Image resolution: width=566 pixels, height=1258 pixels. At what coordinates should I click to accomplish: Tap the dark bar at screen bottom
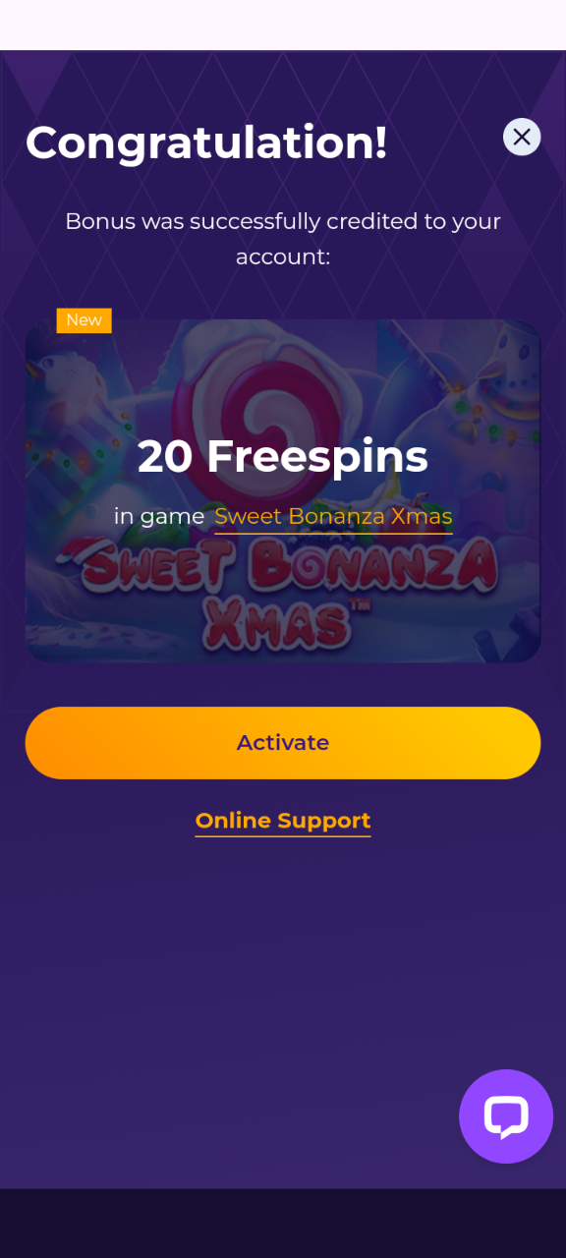click(x=283, y=1224)
